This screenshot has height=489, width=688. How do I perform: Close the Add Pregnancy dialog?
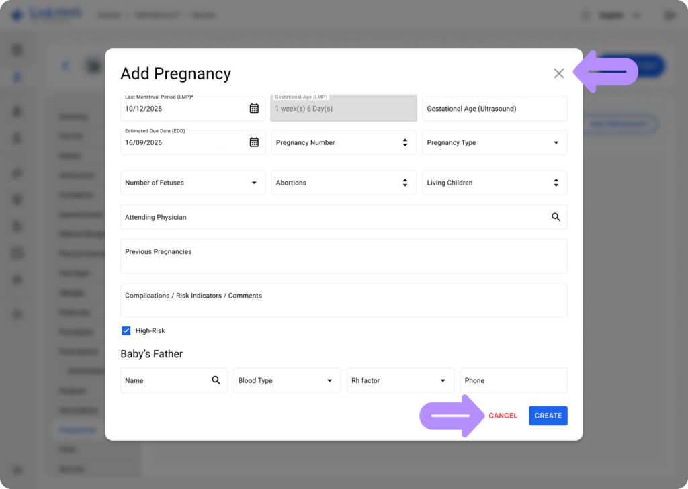tap(558, 73)
